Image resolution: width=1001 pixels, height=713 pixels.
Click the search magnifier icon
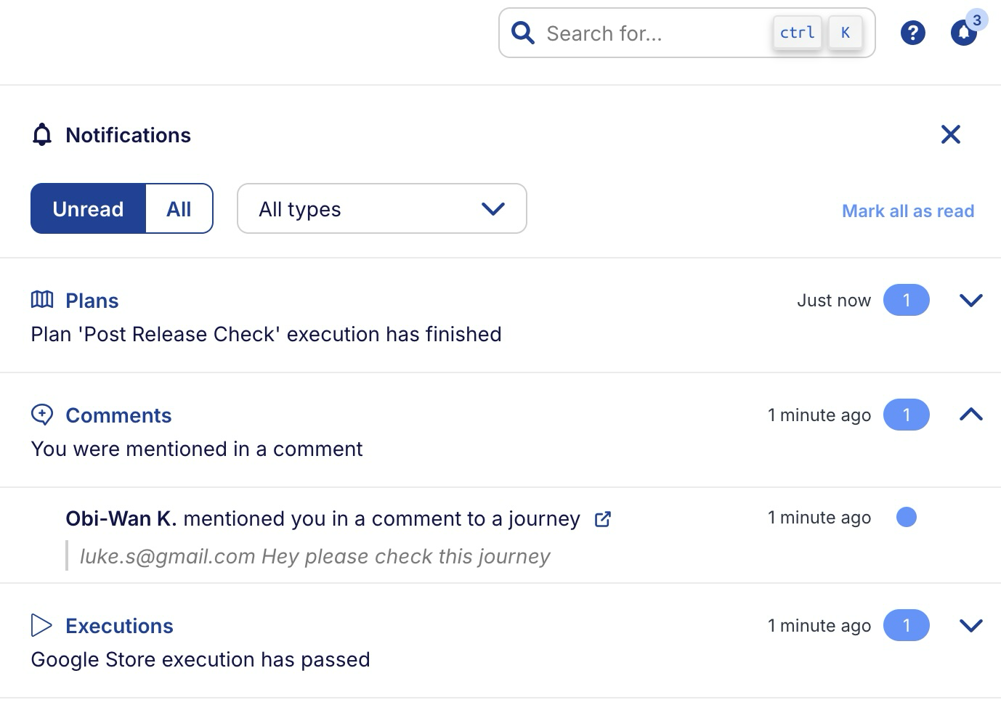(522, 33)
